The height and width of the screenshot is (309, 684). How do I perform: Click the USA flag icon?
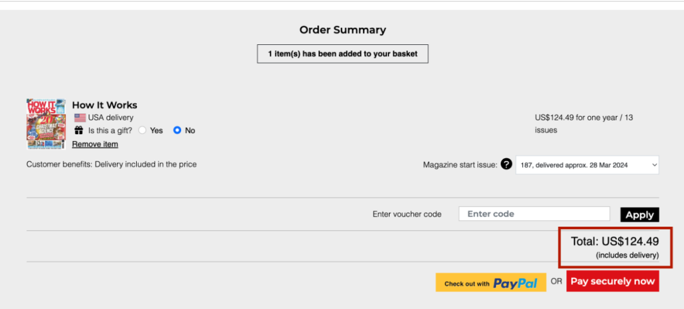pyautogui.click(x=80, y=118)
